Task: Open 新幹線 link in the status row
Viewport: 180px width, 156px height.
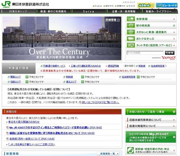Action: pyautogui.click(x=69, y=77)
